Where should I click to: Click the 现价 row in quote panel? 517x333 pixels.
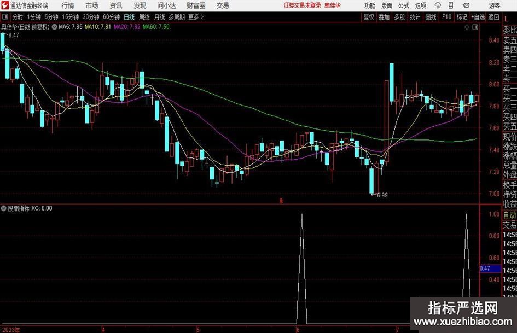[x=510, y=137]
